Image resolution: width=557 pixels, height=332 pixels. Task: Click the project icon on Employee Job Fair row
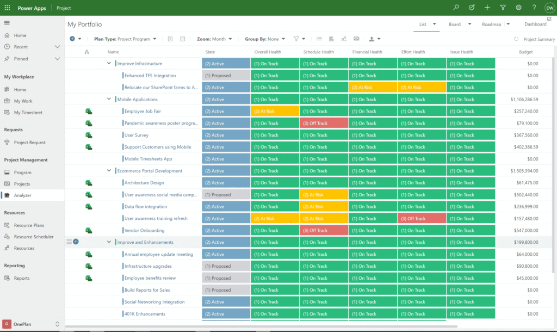point(89,111)
